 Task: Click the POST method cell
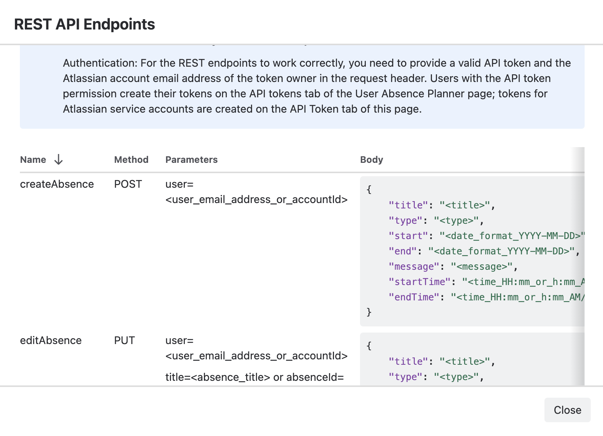[x=128, y=184]
